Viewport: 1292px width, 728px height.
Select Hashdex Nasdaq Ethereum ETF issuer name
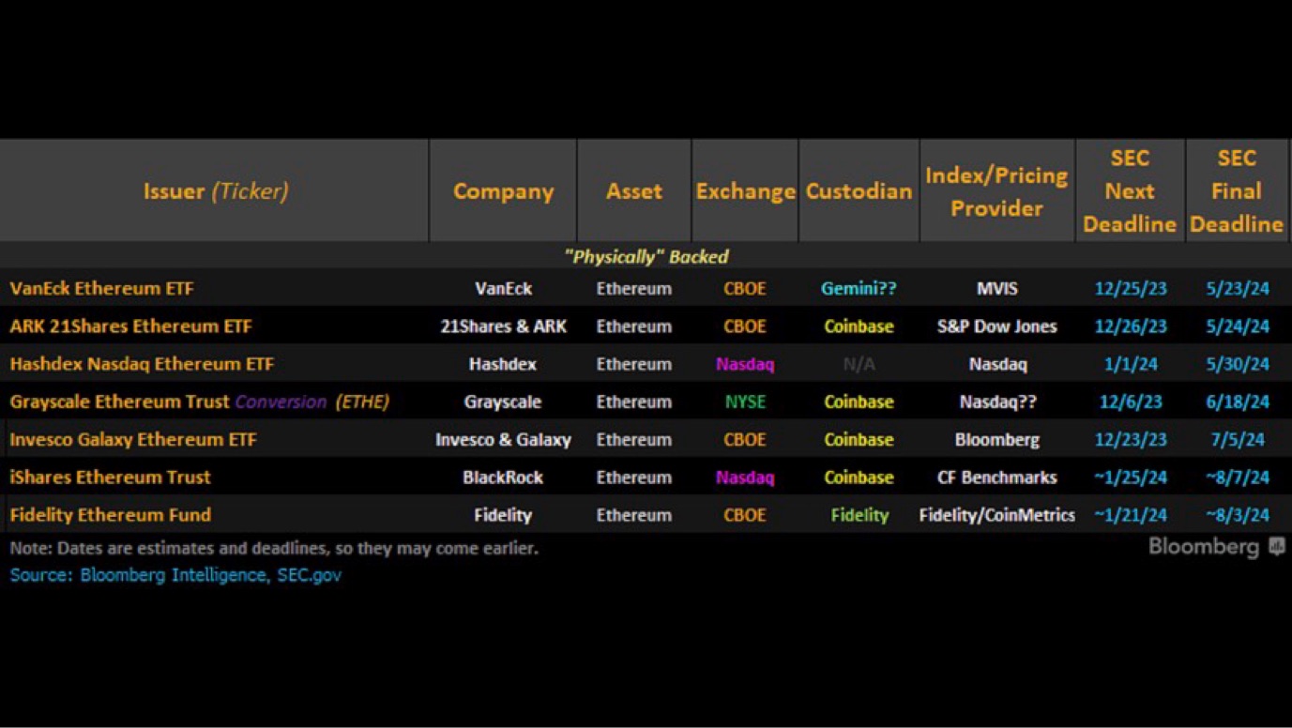click(142, 364)
